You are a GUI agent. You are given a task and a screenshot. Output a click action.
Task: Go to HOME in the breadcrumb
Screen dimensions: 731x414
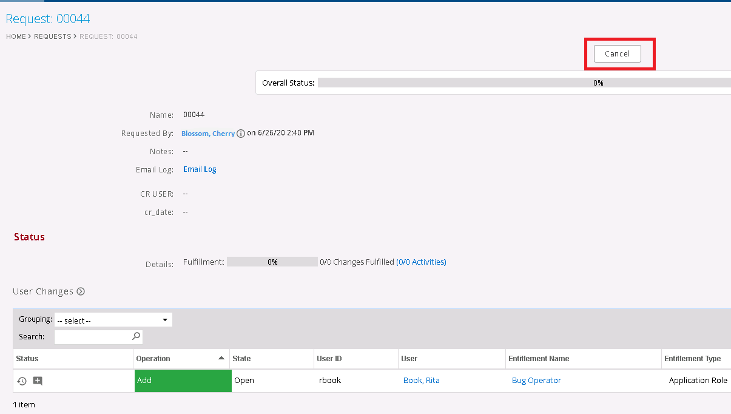click(x=16, y=36)
